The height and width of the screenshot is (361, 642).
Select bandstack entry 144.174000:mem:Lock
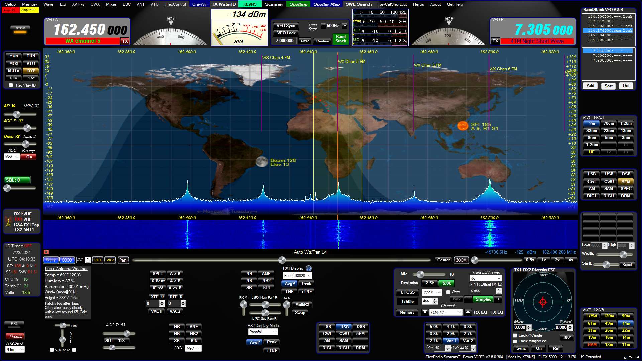click(608, 30)
